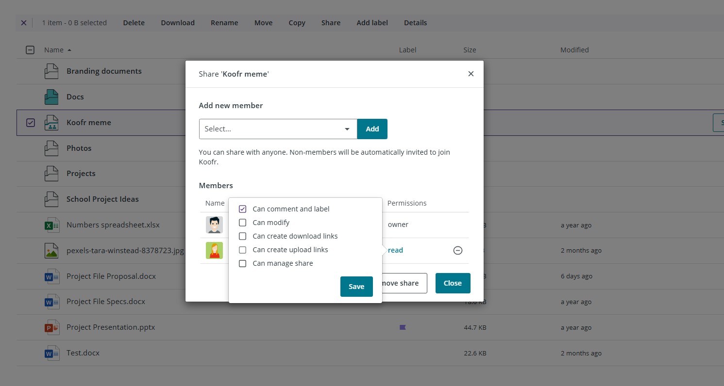Viewport: 724px width, 386px height.
Task: Click the Word icon for Project File Proposal.docx
Action: coord(51,276)
